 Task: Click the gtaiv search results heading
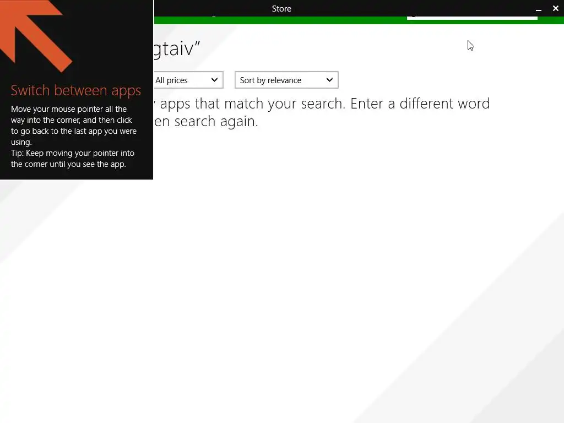pyautogui.click(x=177, y=48)
